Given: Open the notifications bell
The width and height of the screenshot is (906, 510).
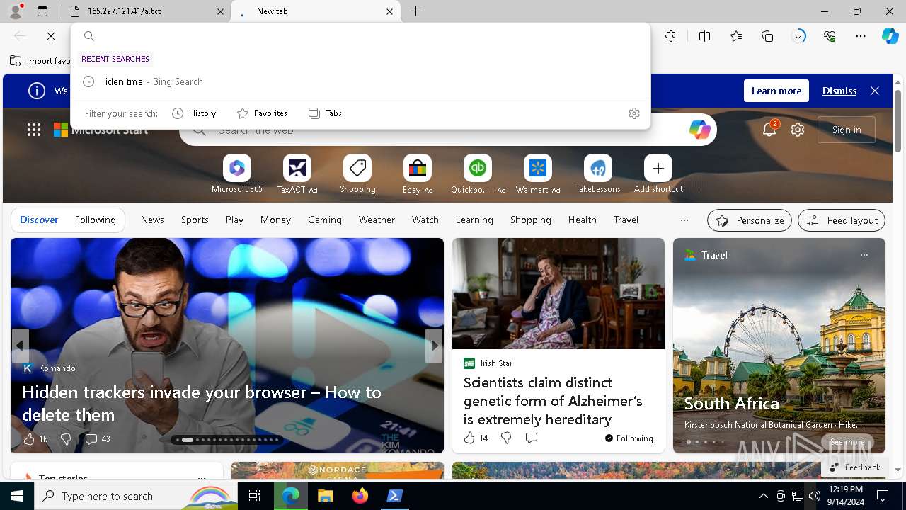Looking at the screenshot, I should point(769,130).
